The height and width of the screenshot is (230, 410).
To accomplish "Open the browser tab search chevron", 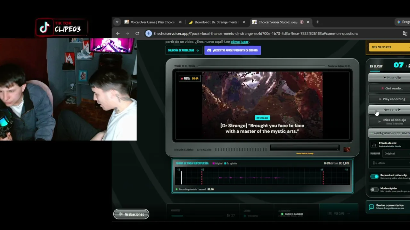I will (x=117, y=22).
